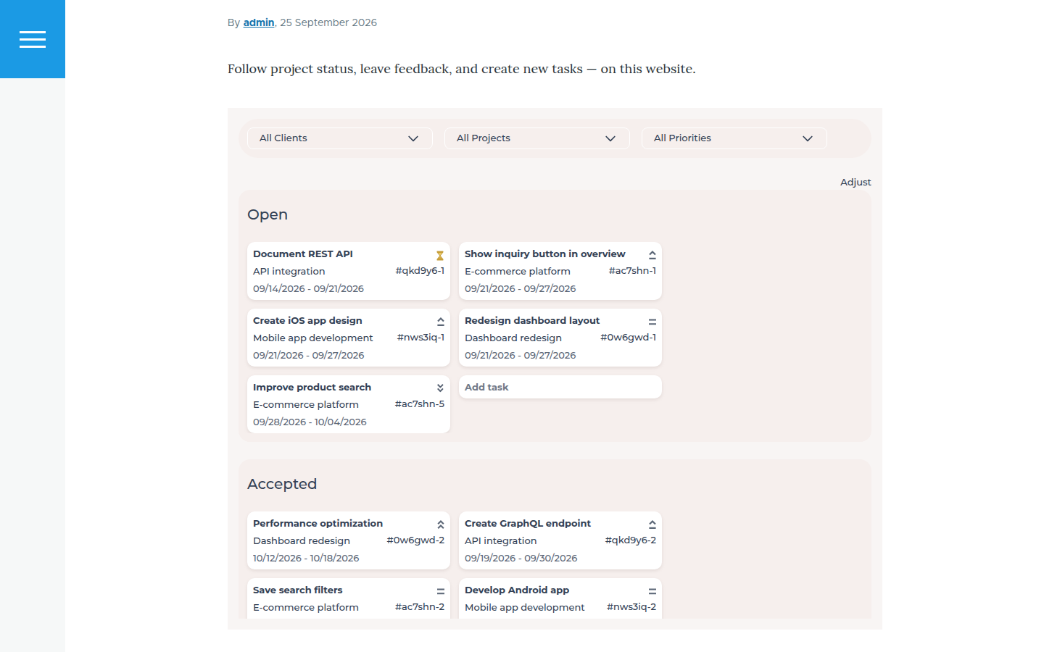Click the Adjust link
The image size is (1044, 652).
[855, 182]
